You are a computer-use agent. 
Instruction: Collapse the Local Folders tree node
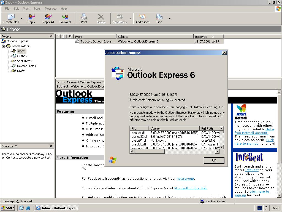pos(3,46)
